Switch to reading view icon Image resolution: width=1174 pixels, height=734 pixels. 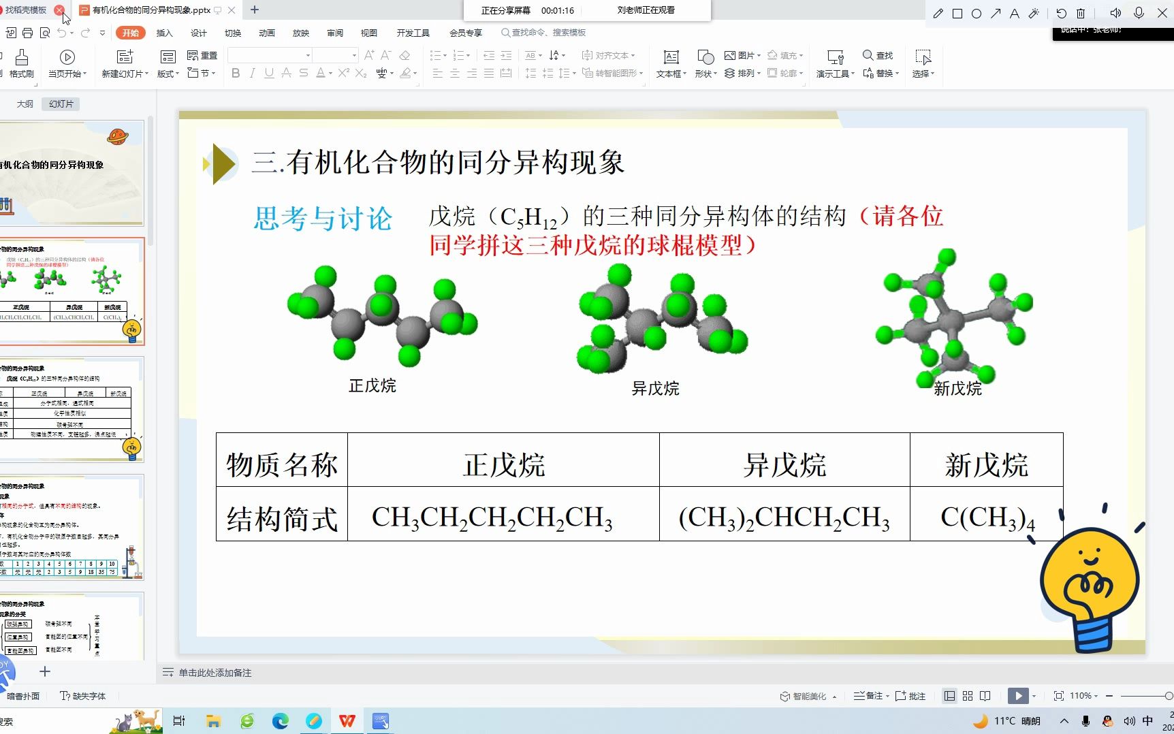985,696
